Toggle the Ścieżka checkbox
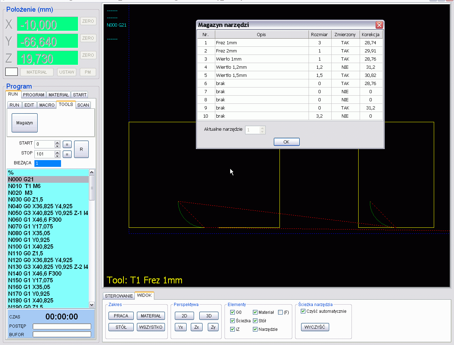 232,321
